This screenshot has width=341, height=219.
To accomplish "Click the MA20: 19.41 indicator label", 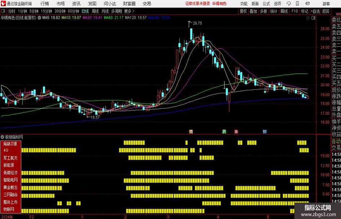I will click(92, 18).
